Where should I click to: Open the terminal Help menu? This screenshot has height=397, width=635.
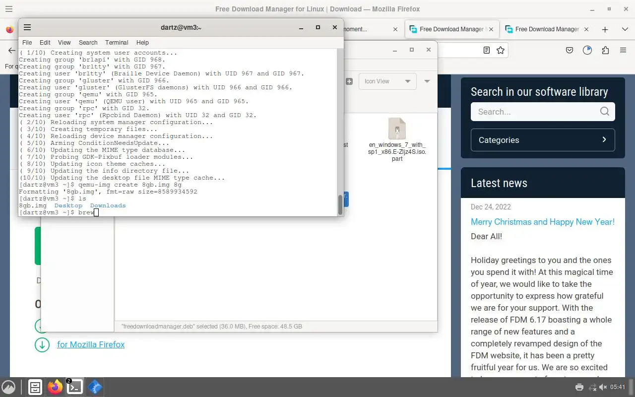(142, 43)
